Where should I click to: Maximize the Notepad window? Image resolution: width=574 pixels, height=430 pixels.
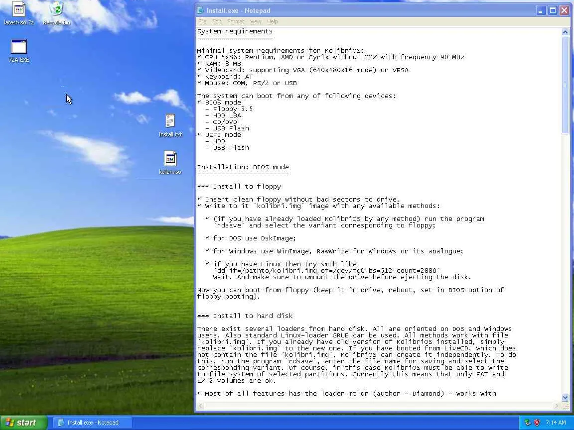(x=553, y=10)
